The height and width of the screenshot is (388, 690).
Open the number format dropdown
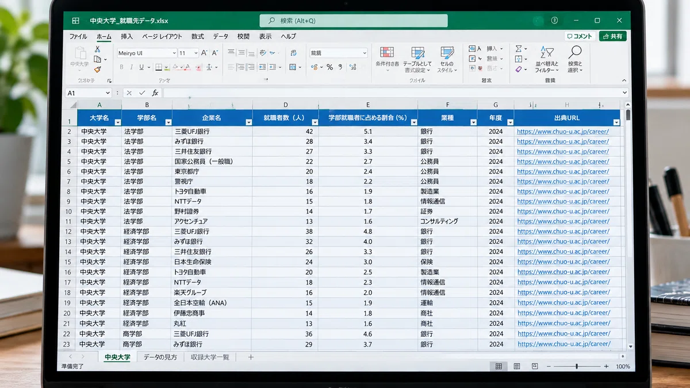(364, 53)
